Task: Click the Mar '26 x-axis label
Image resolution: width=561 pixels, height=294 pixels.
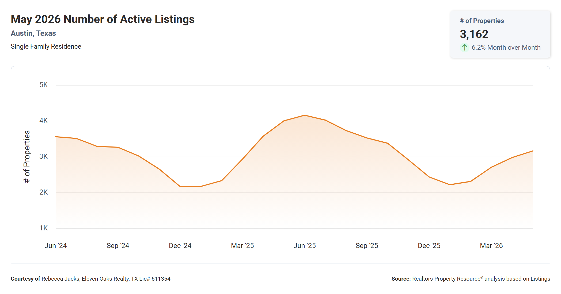Action: (491, 246)
